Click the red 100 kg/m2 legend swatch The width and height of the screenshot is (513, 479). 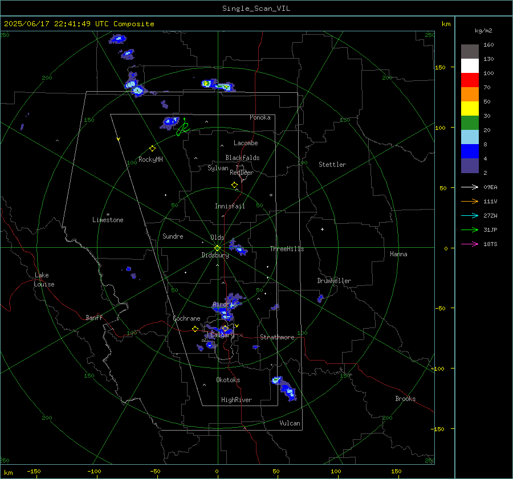click(x=470, y=80)
